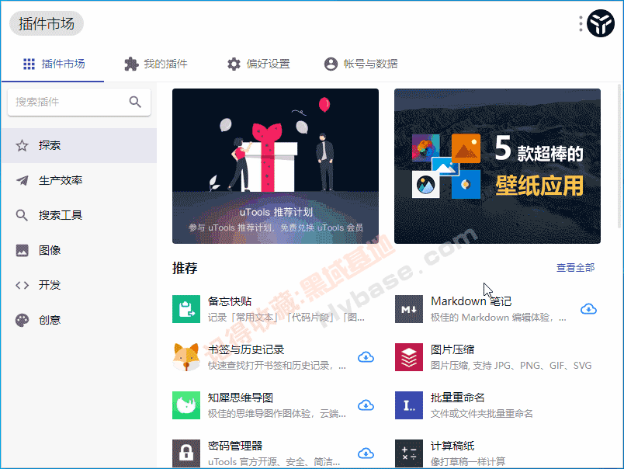Open 偏好设置 tab
Image resolution: width=624 pixels, height=469 pixels.
pyautogui.click(x=258, y=64)
